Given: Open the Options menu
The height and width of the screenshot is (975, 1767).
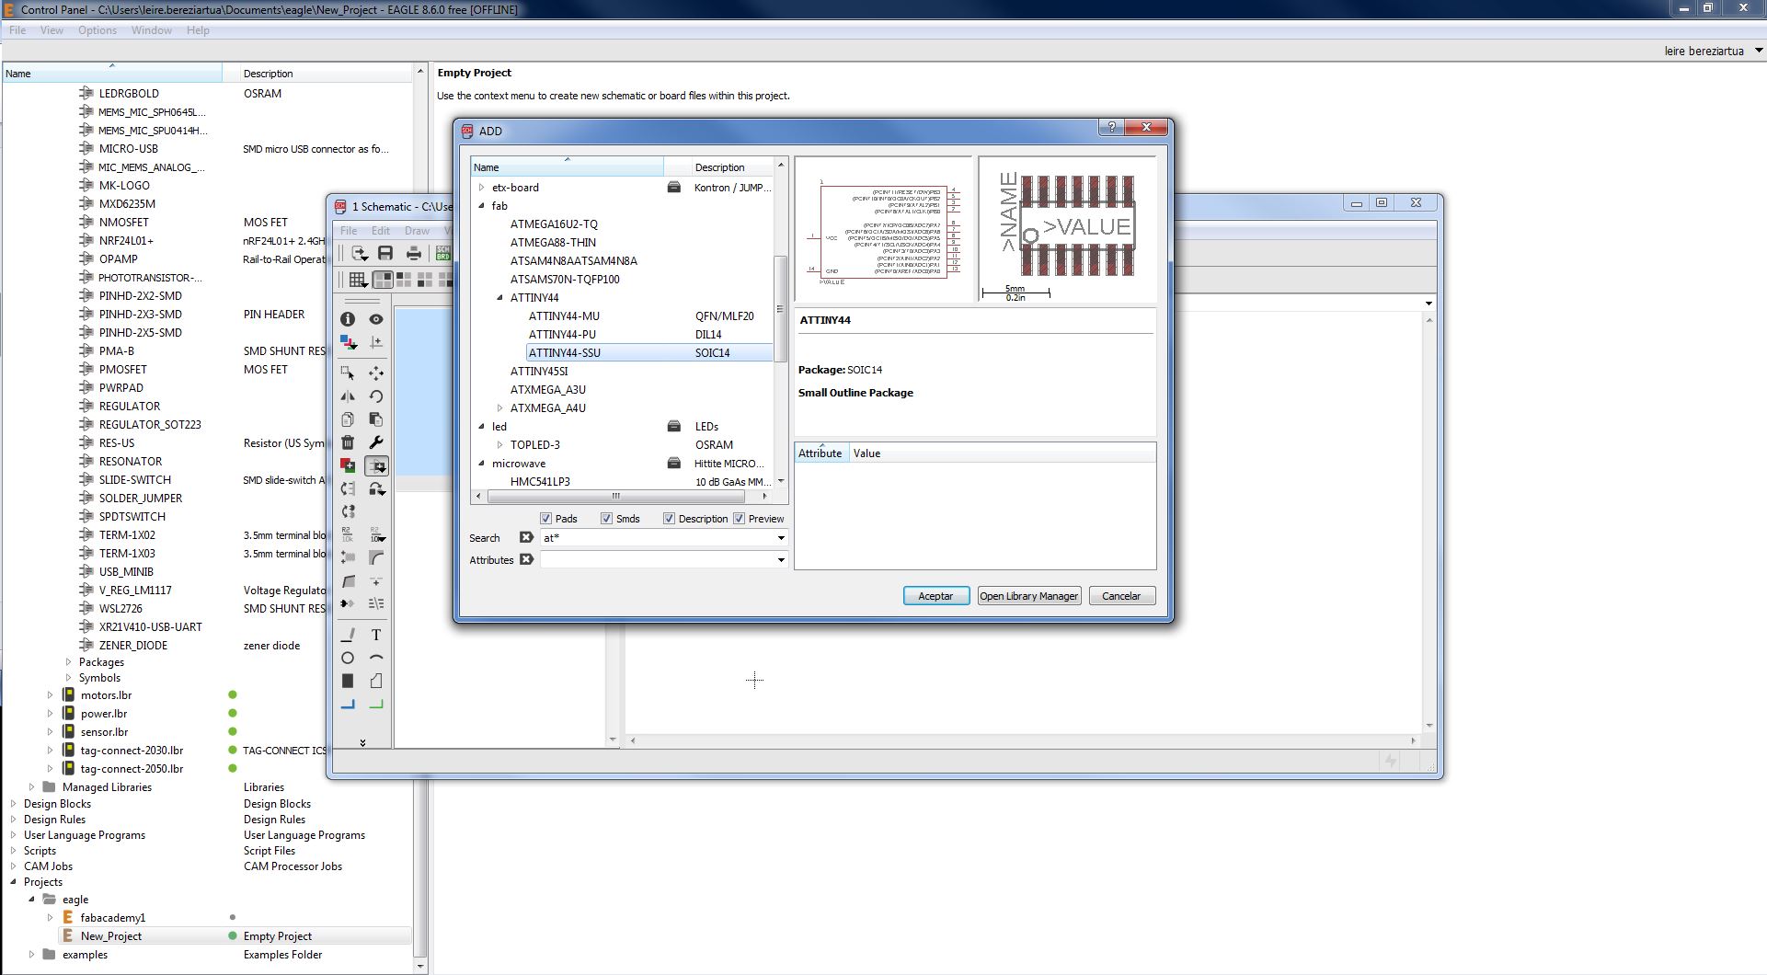Looking at the screenshot, I should 98,30.
